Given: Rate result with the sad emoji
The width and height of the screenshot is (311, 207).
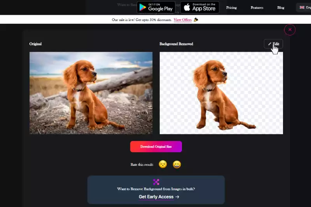Looking at the screenshot, I should 163,164.
